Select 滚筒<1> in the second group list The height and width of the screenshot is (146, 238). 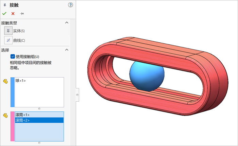[x=39, y=115]
